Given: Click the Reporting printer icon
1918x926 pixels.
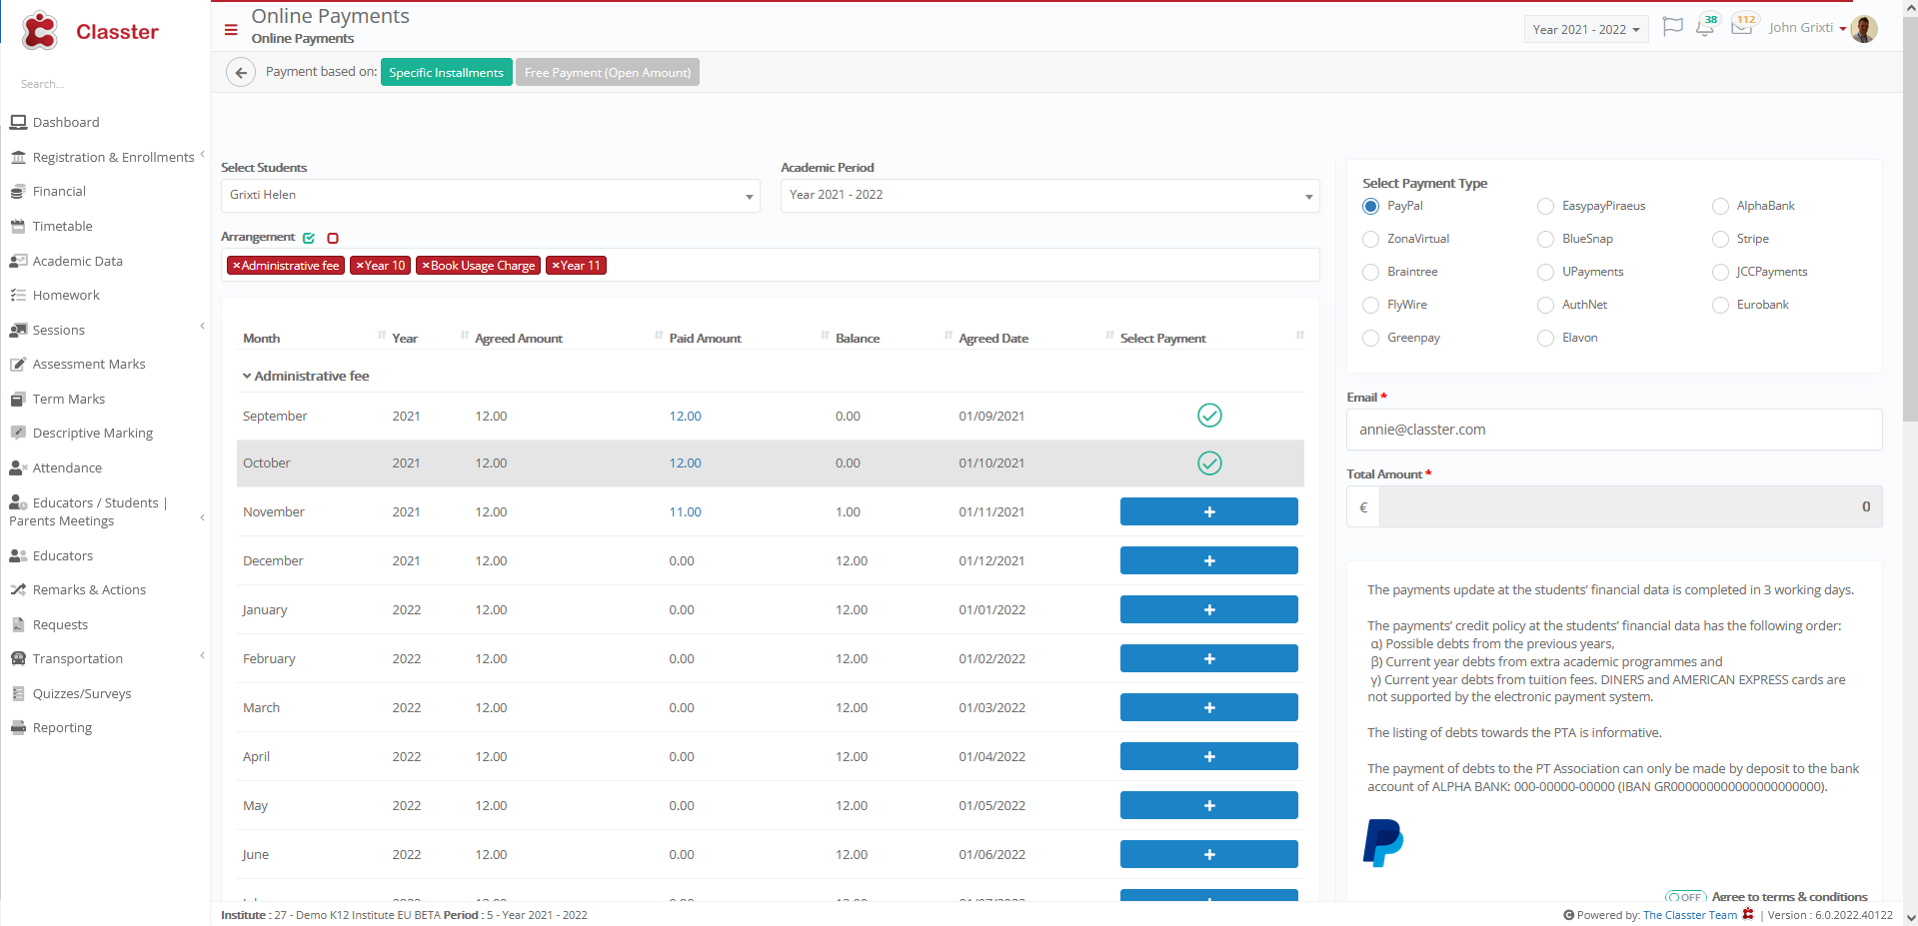Looking at the screenshot, I should tap(18, 728).
